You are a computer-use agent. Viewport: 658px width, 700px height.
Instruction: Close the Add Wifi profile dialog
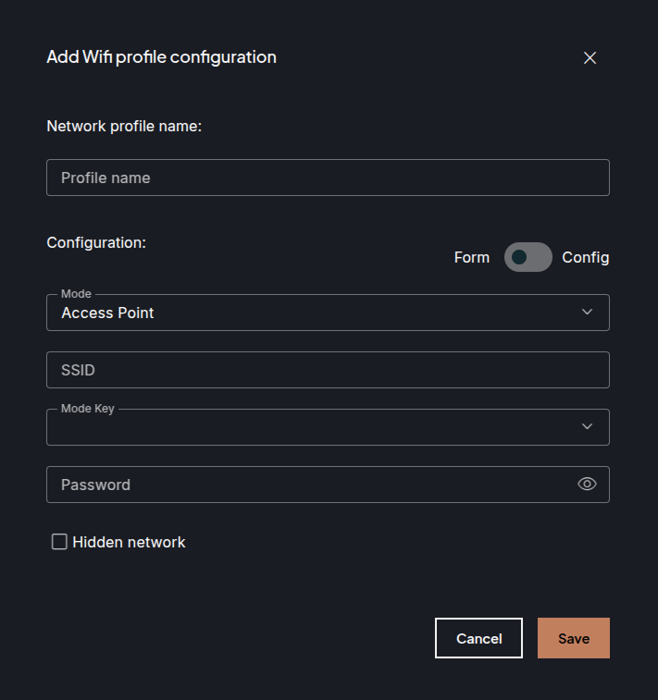pyautogui.click(x=590, y=57)
